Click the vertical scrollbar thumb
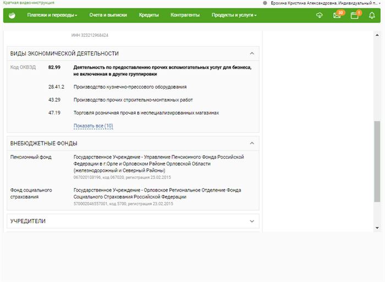Viewport: 385px width, 282px height. (x=377, y=161)
